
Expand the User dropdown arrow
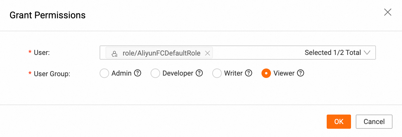click(367, 53)
